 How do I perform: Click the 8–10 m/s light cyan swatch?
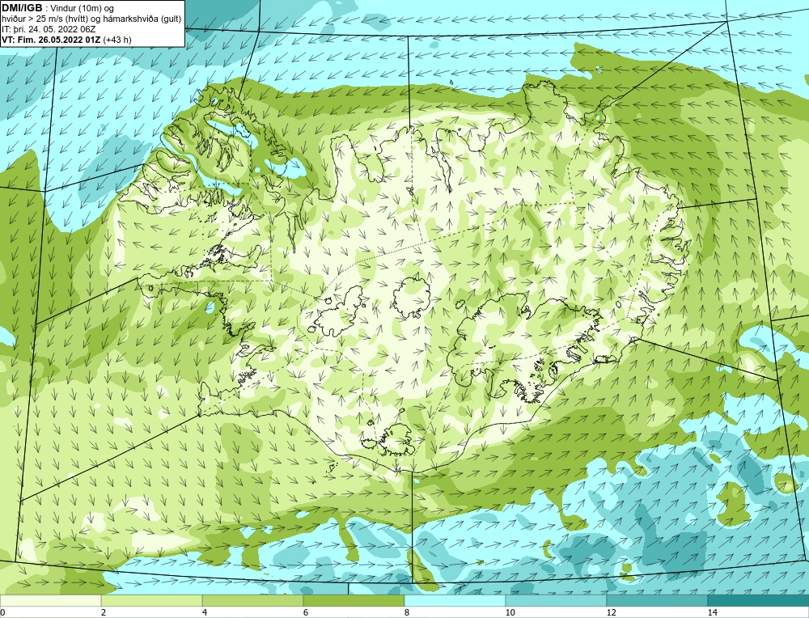pos(455,600)
